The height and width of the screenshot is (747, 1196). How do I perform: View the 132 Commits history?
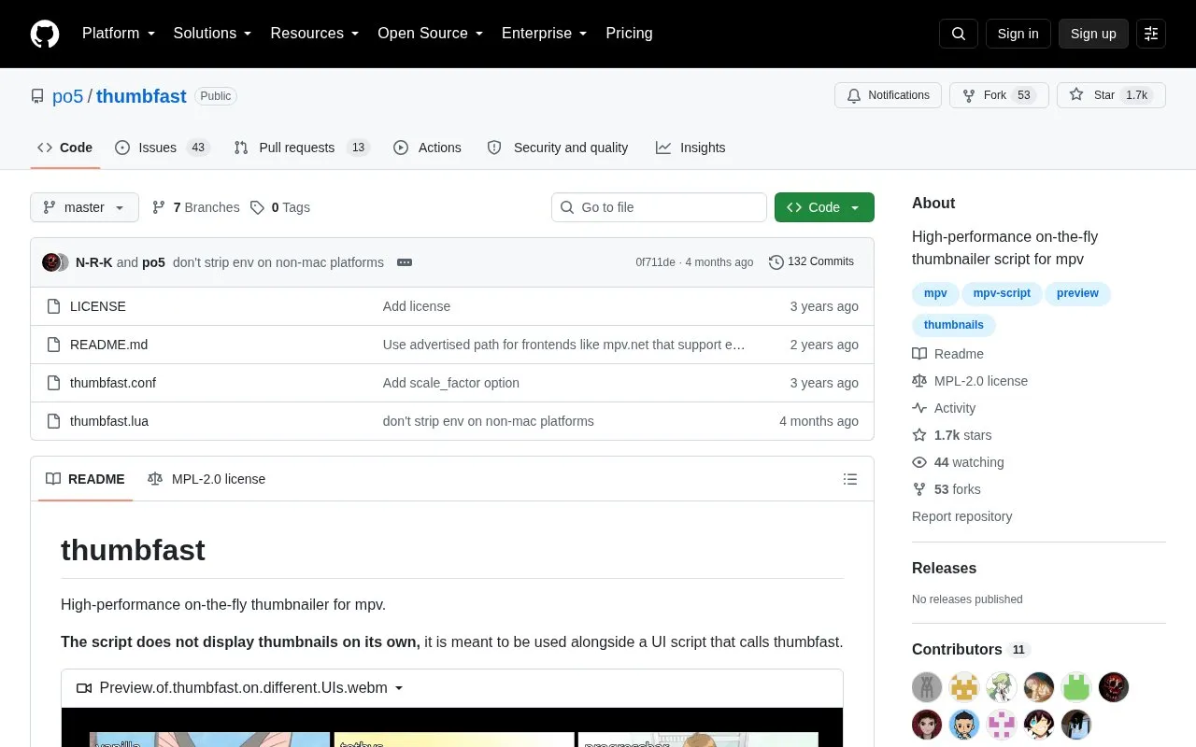[x=811, y=262]
